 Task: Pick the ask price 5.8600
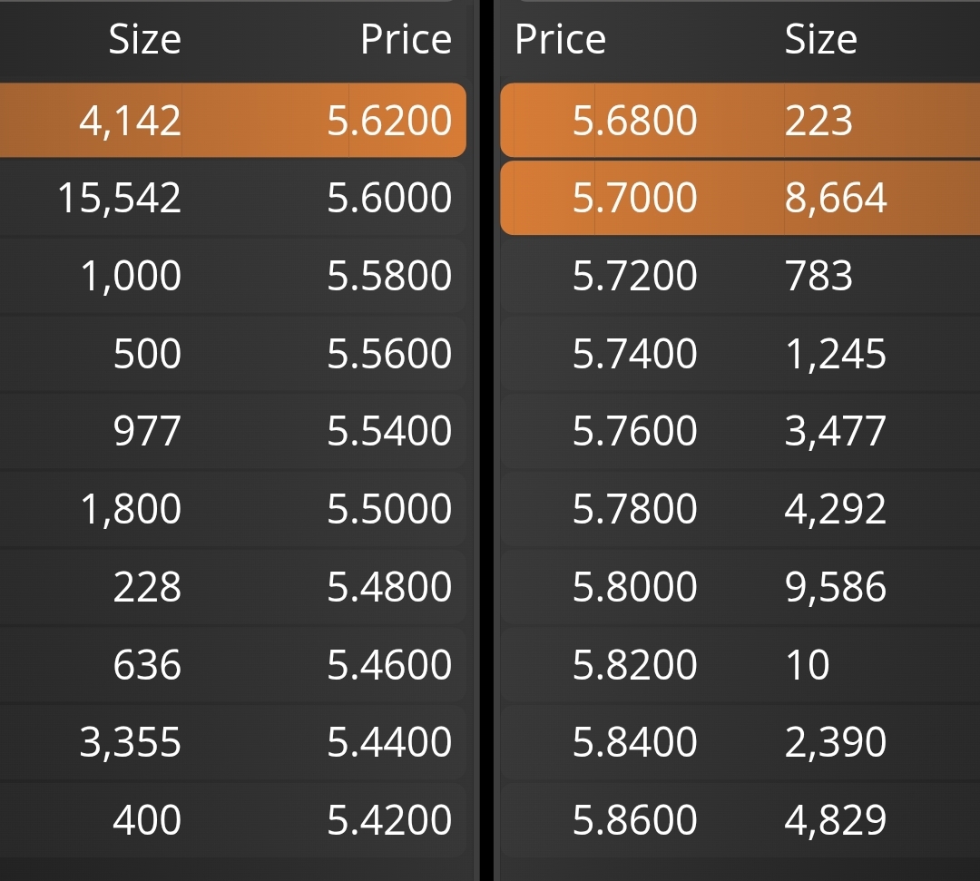[x=634, y=820]
